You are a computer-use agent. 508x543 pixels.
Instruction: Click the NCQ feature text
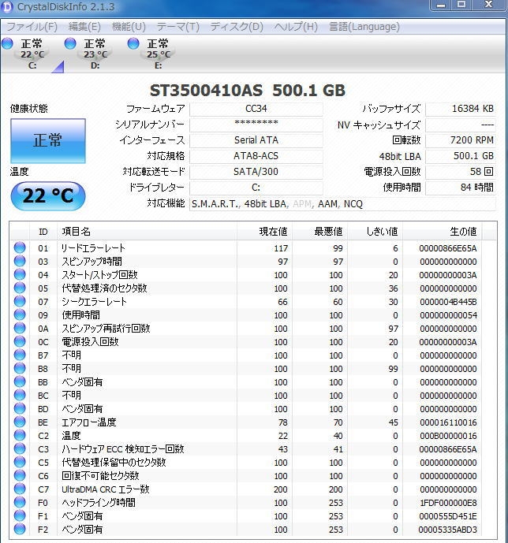coord(353,204)
